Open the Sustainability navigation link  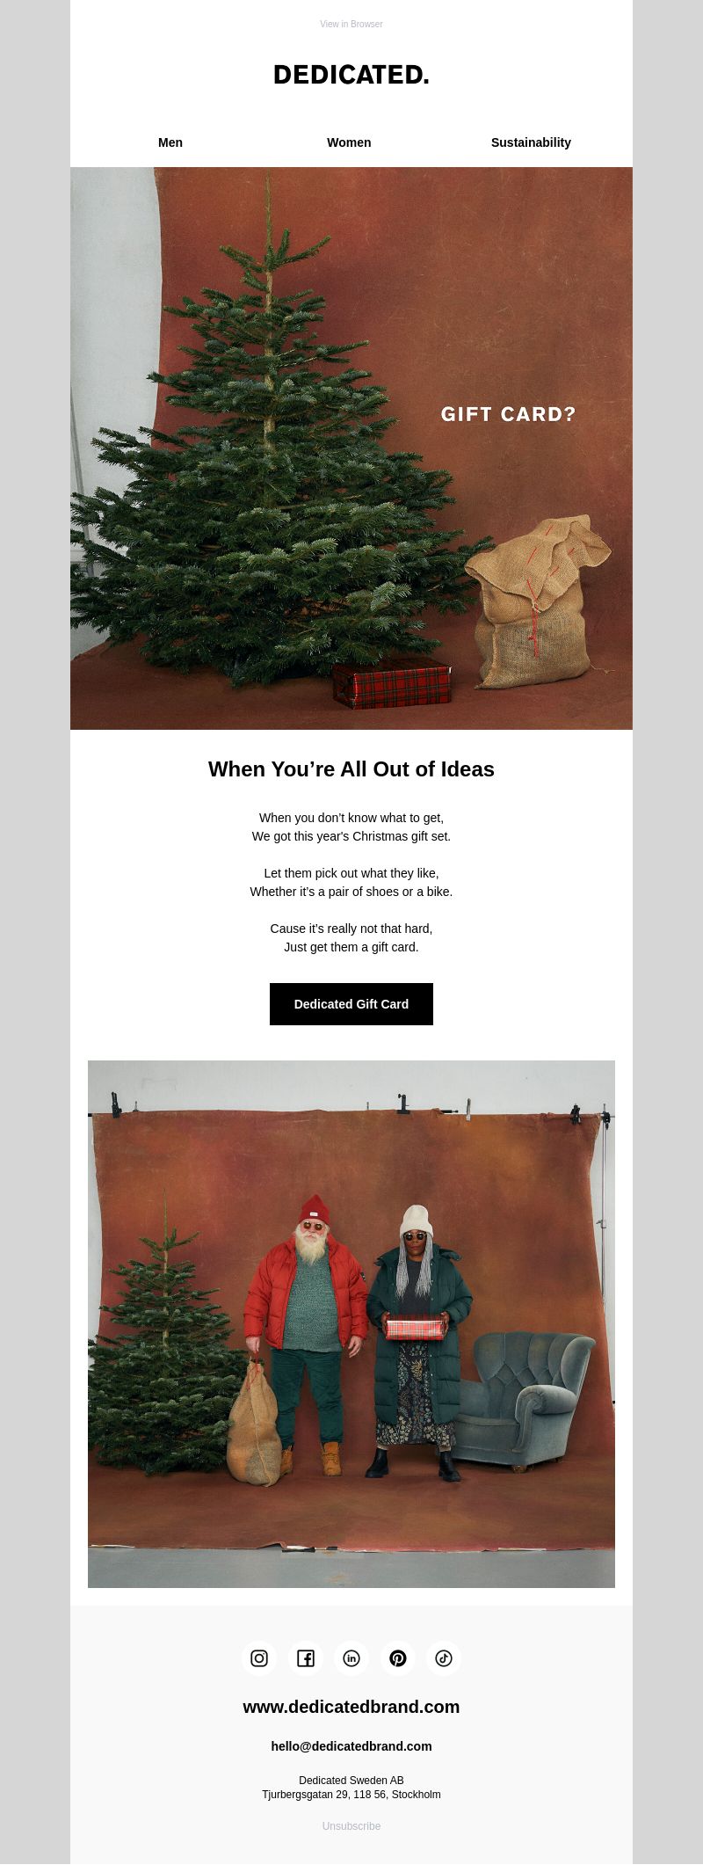pos(531,142)
